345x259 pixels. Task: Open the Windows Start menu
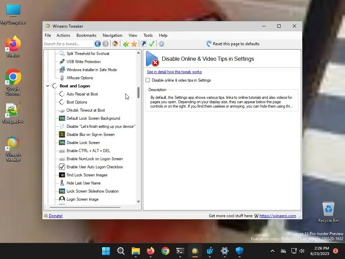[106, 251]
